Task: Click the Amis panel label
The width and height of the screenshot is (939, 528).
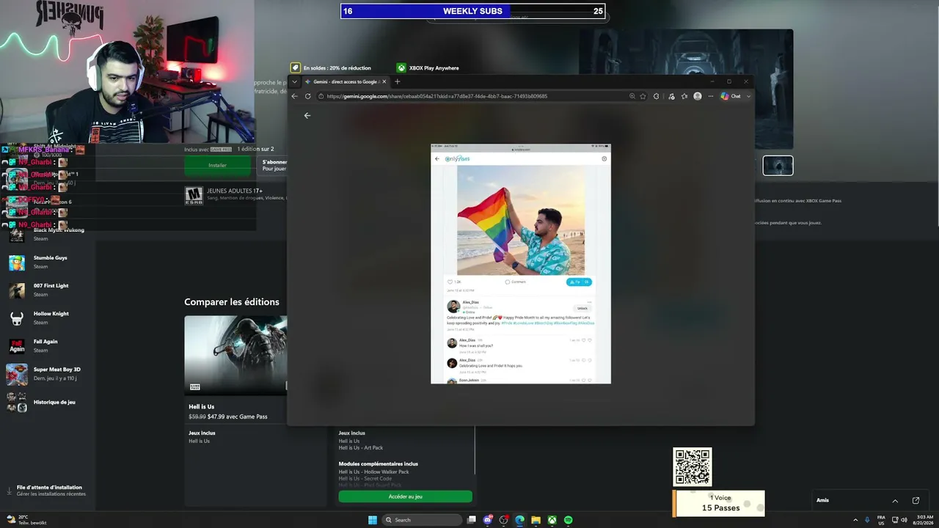Action: [822, 501]
